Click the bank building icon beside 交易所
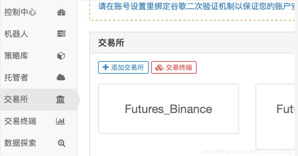298x156 pixels. point(60,100)
